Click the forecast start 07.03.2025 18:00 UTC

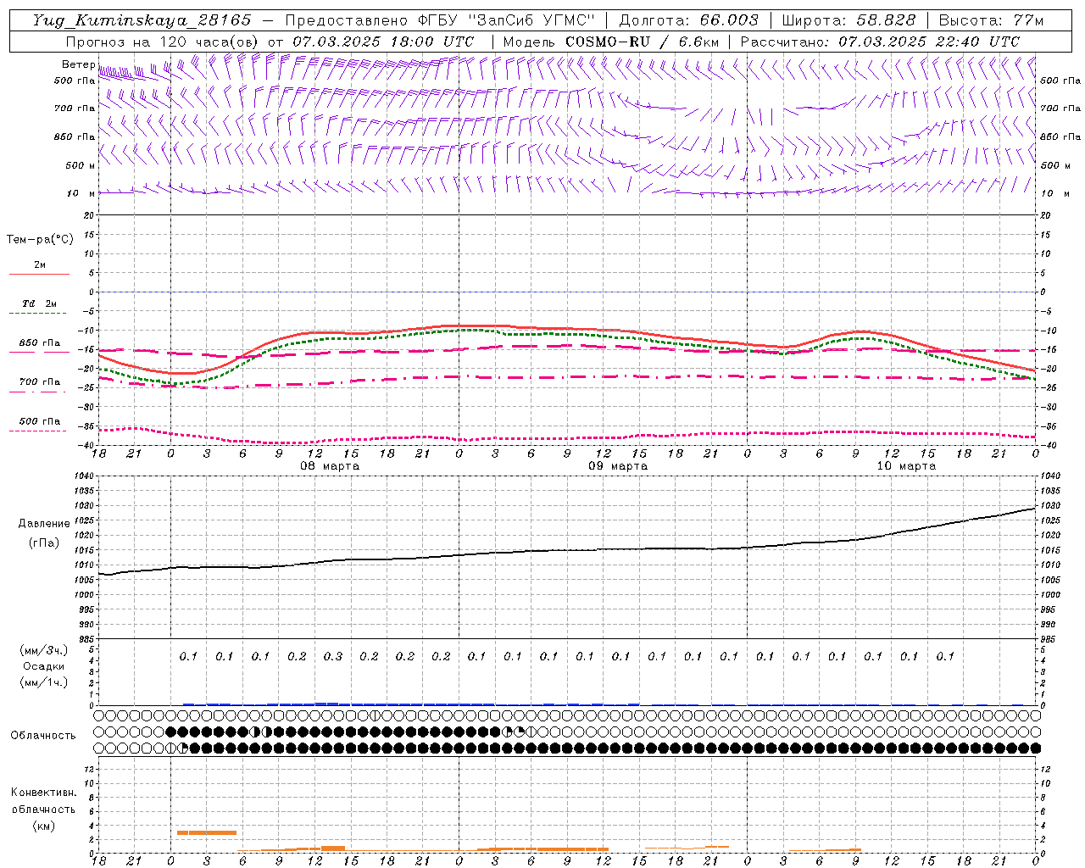coord(383,42)
